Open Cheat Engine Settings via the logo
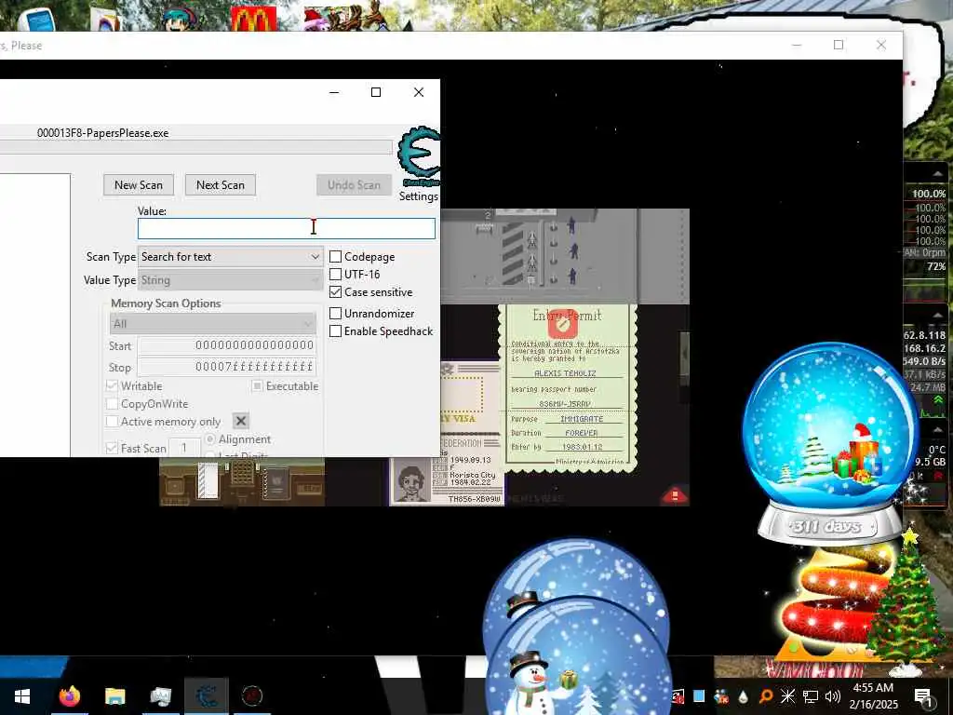The height and width of the screenshot is (715, 953). coord(419,155)
